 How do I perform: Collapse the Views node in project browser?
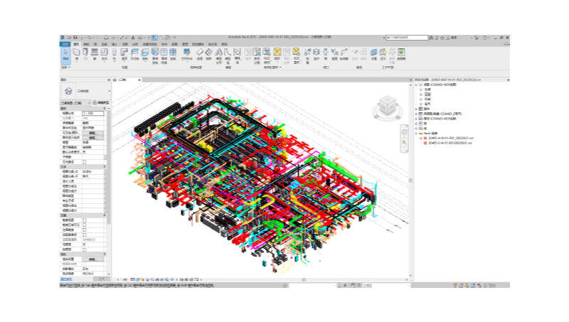tap(417, 84)
